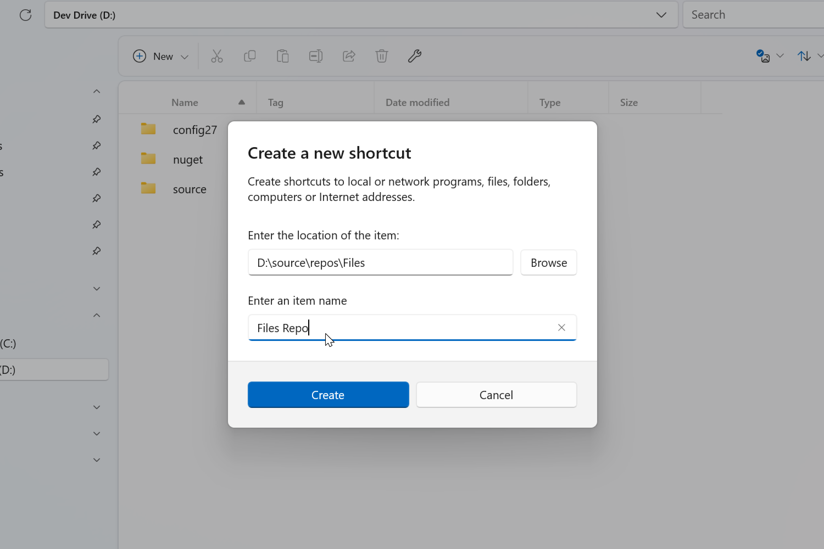
Task: Unpin the top pinned sidebar item
Action: (x=96, y=119)
